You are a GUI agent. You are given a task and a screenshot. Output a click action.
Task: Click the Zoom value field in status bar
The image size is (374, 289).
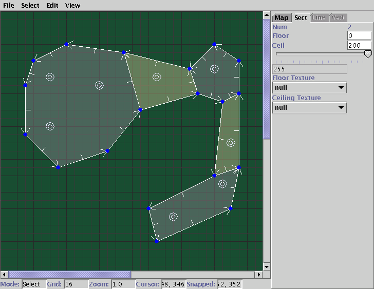[x=122, y=284]
